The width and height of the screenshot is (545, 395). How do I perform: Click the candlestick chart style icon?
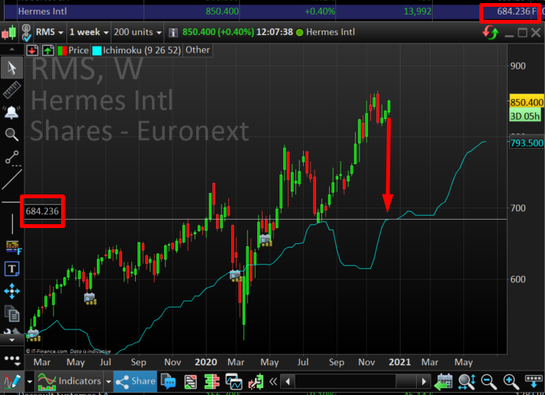[x=9, y=33]
